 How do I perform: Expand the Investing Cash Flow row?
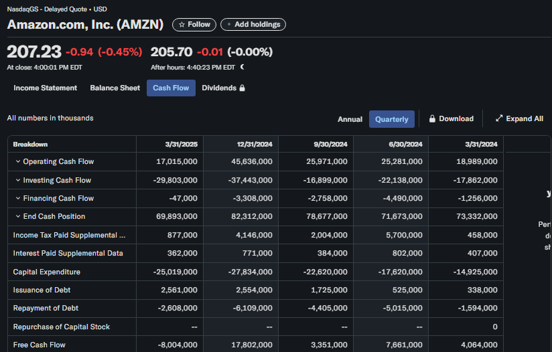click(x=18, y=180)
